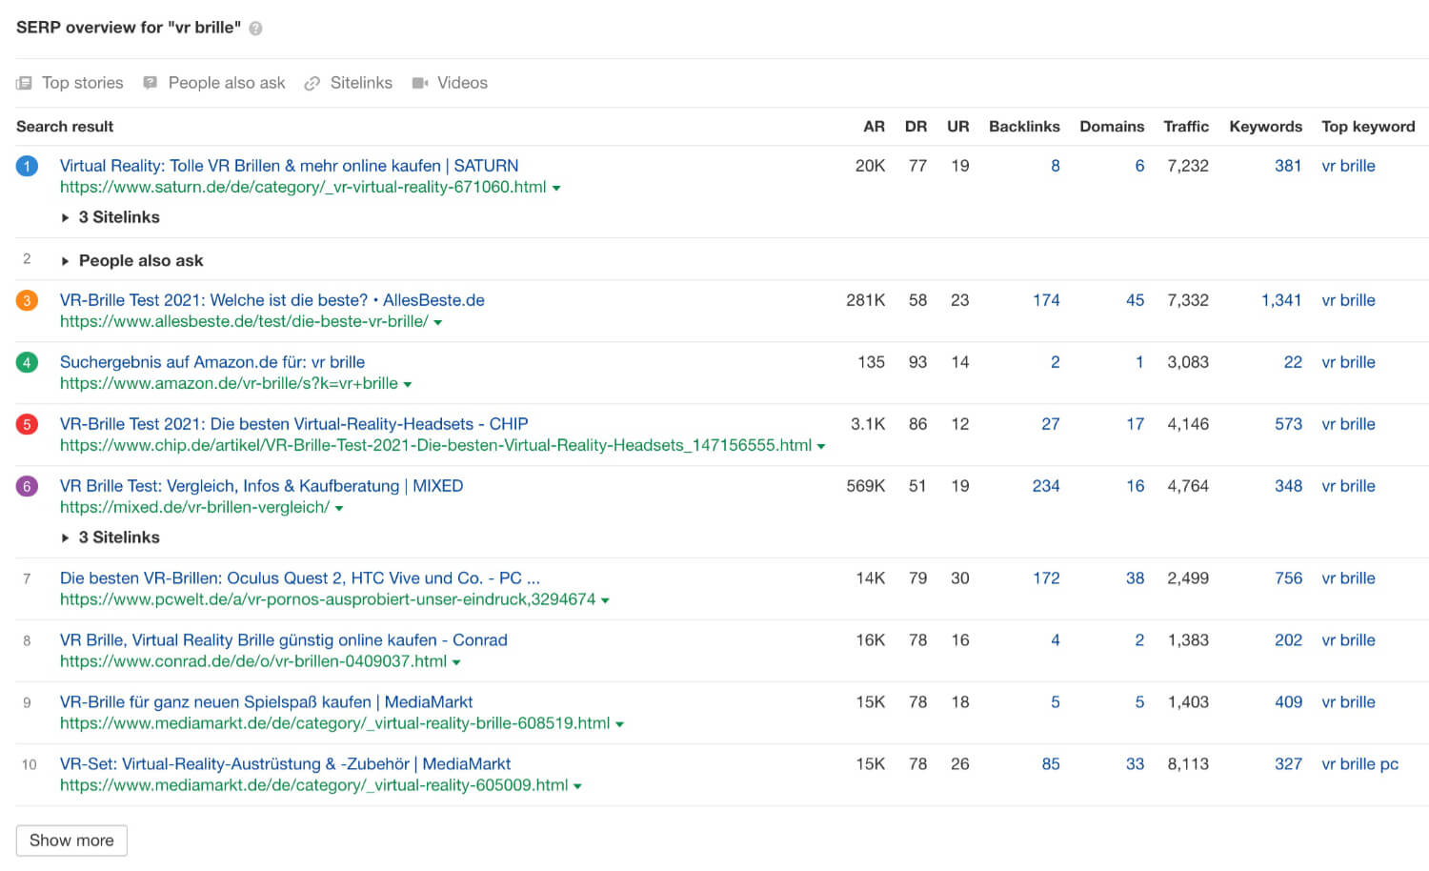Click keywords count 1,341 for AllesBeste
The width and height of the screenshot is (1429, 871).
click(1281, 300)
